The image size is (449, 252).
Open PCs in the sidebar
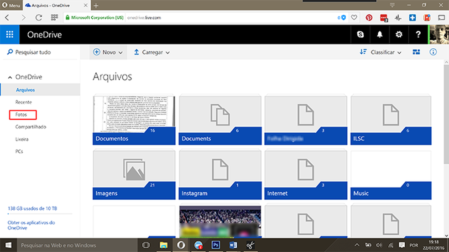click(x=19, y=151)
